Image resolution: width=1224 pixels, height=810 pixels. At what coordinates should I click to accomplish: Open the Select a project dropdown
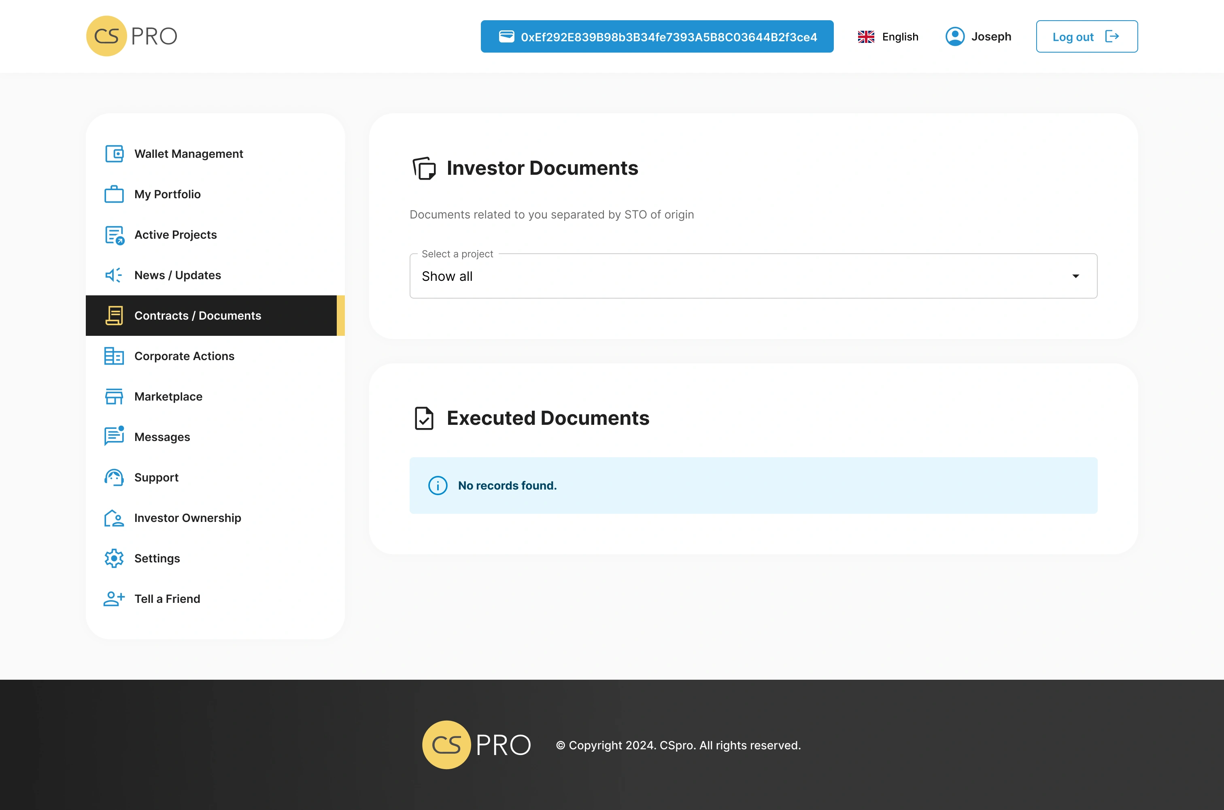pos(752,276)
